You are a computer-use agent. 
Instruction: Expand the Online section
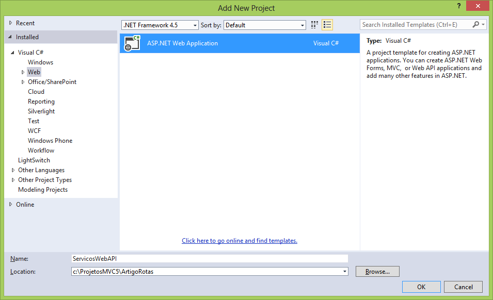click(11, 204)
